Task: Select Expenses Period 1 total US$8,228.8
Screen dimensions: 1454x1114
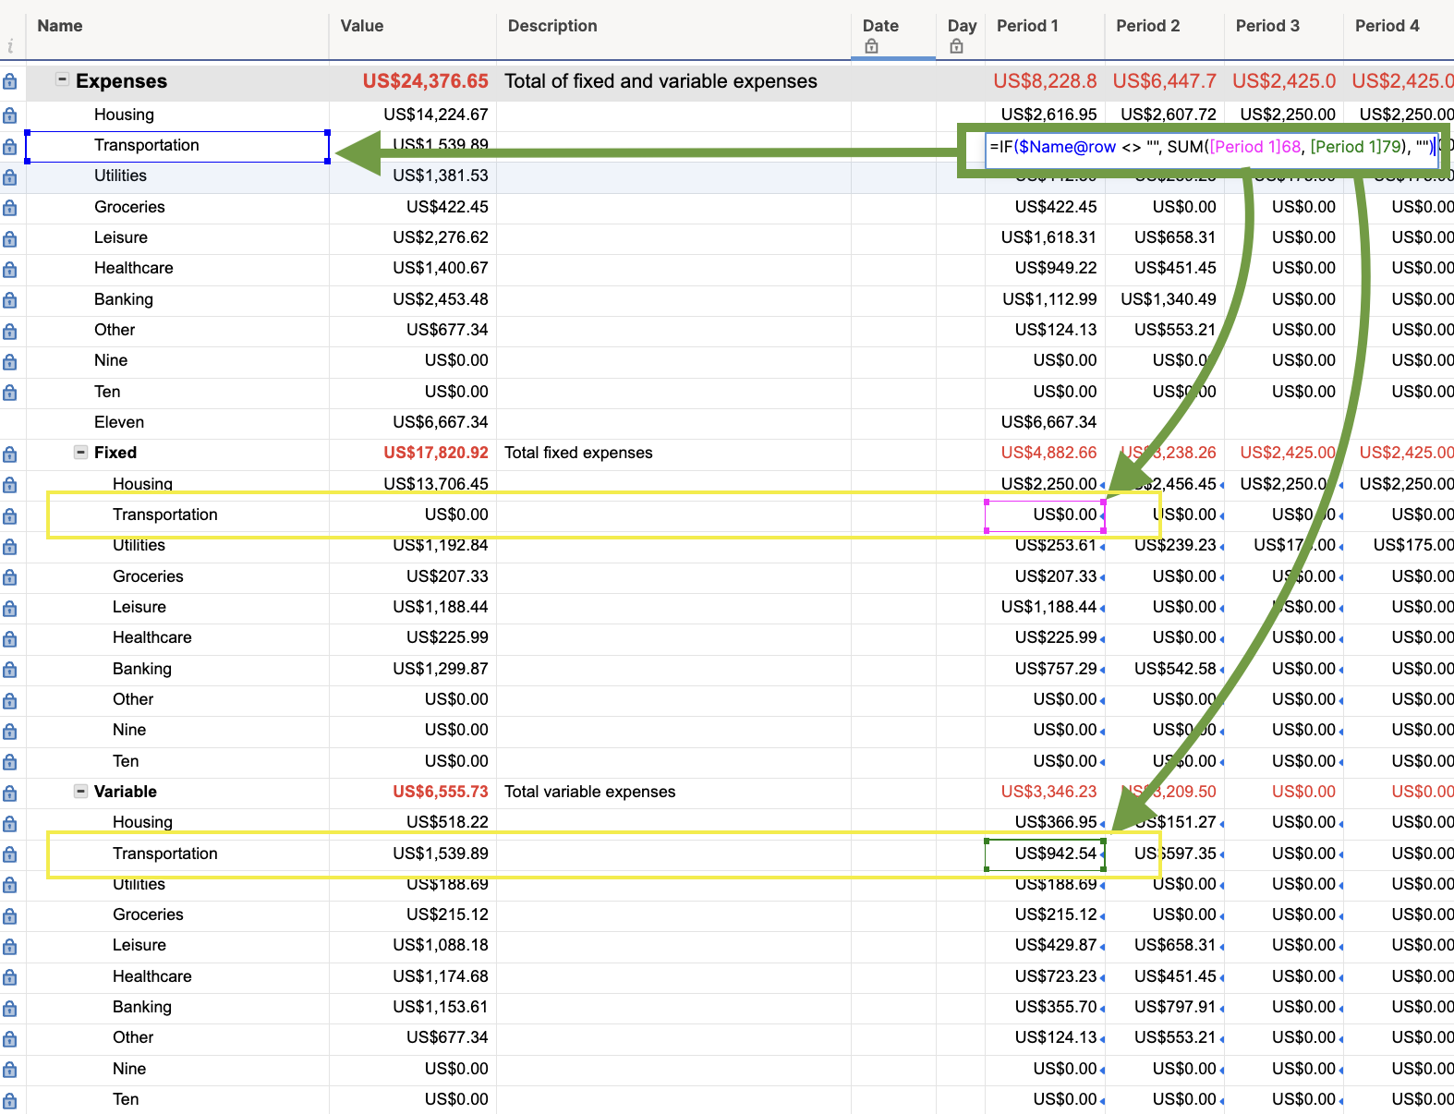Action: pos(1045,81)
